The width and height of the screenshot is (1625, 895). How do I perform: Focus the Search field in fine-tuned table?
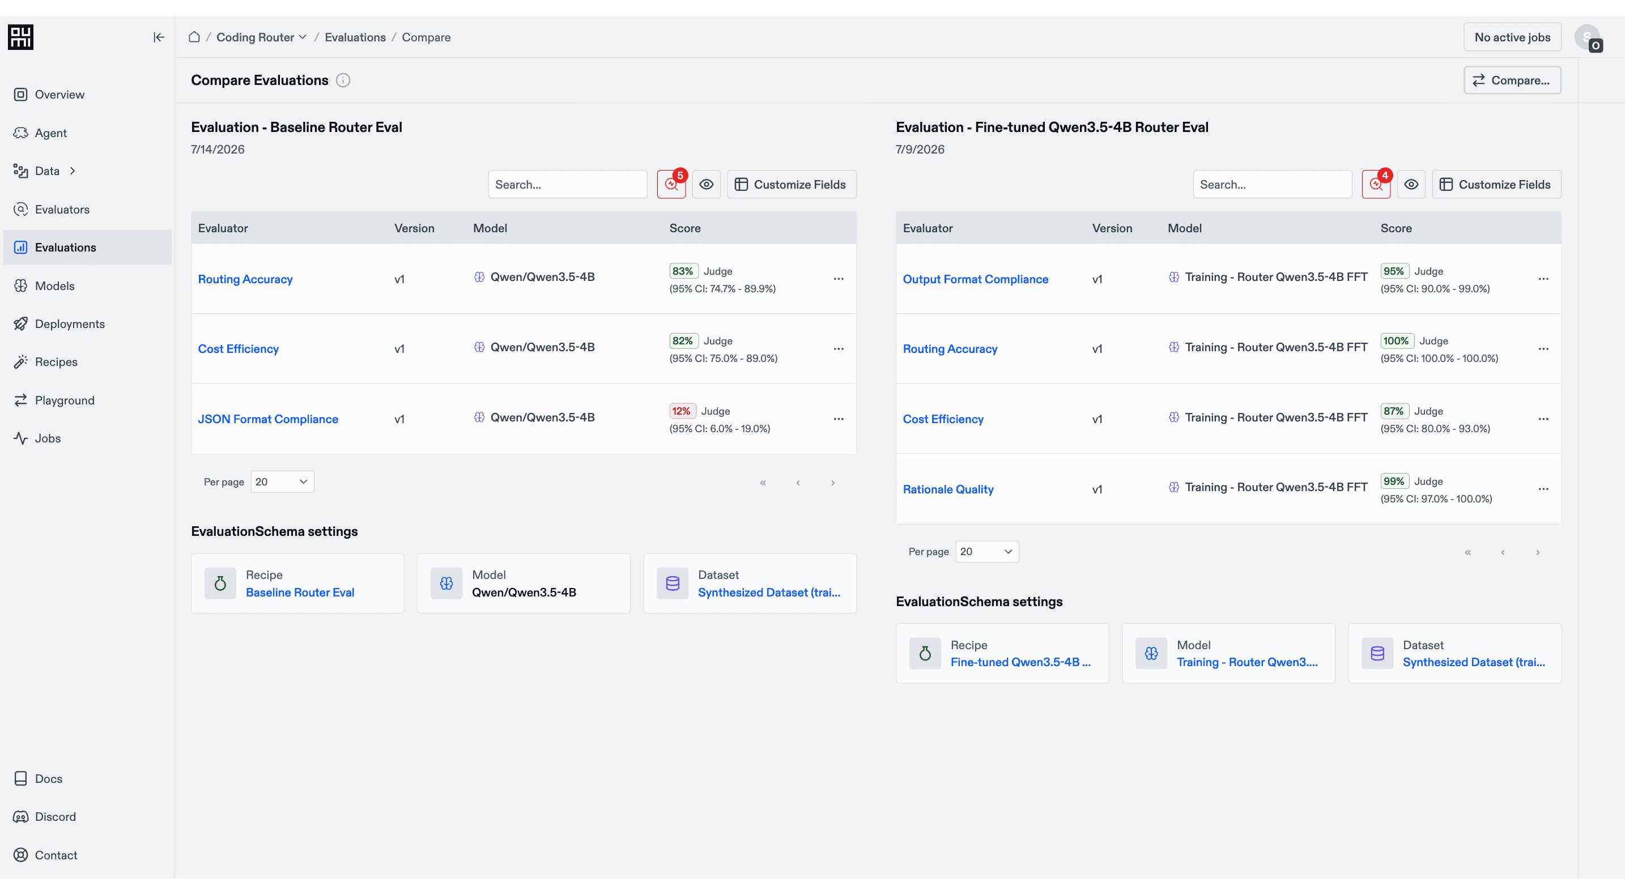coord(1272,184)
